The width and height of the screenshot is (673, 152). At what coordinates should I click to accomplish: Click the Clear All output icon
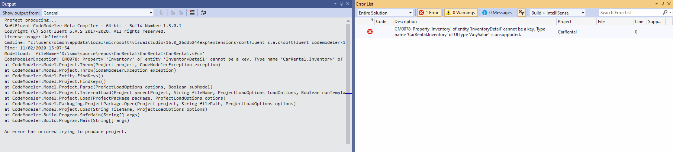[x=192, y=13]
